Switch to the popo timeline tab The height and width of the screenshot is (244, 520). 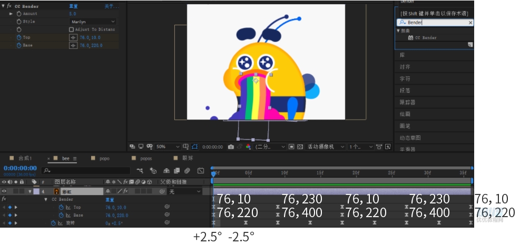coord(104,159)
